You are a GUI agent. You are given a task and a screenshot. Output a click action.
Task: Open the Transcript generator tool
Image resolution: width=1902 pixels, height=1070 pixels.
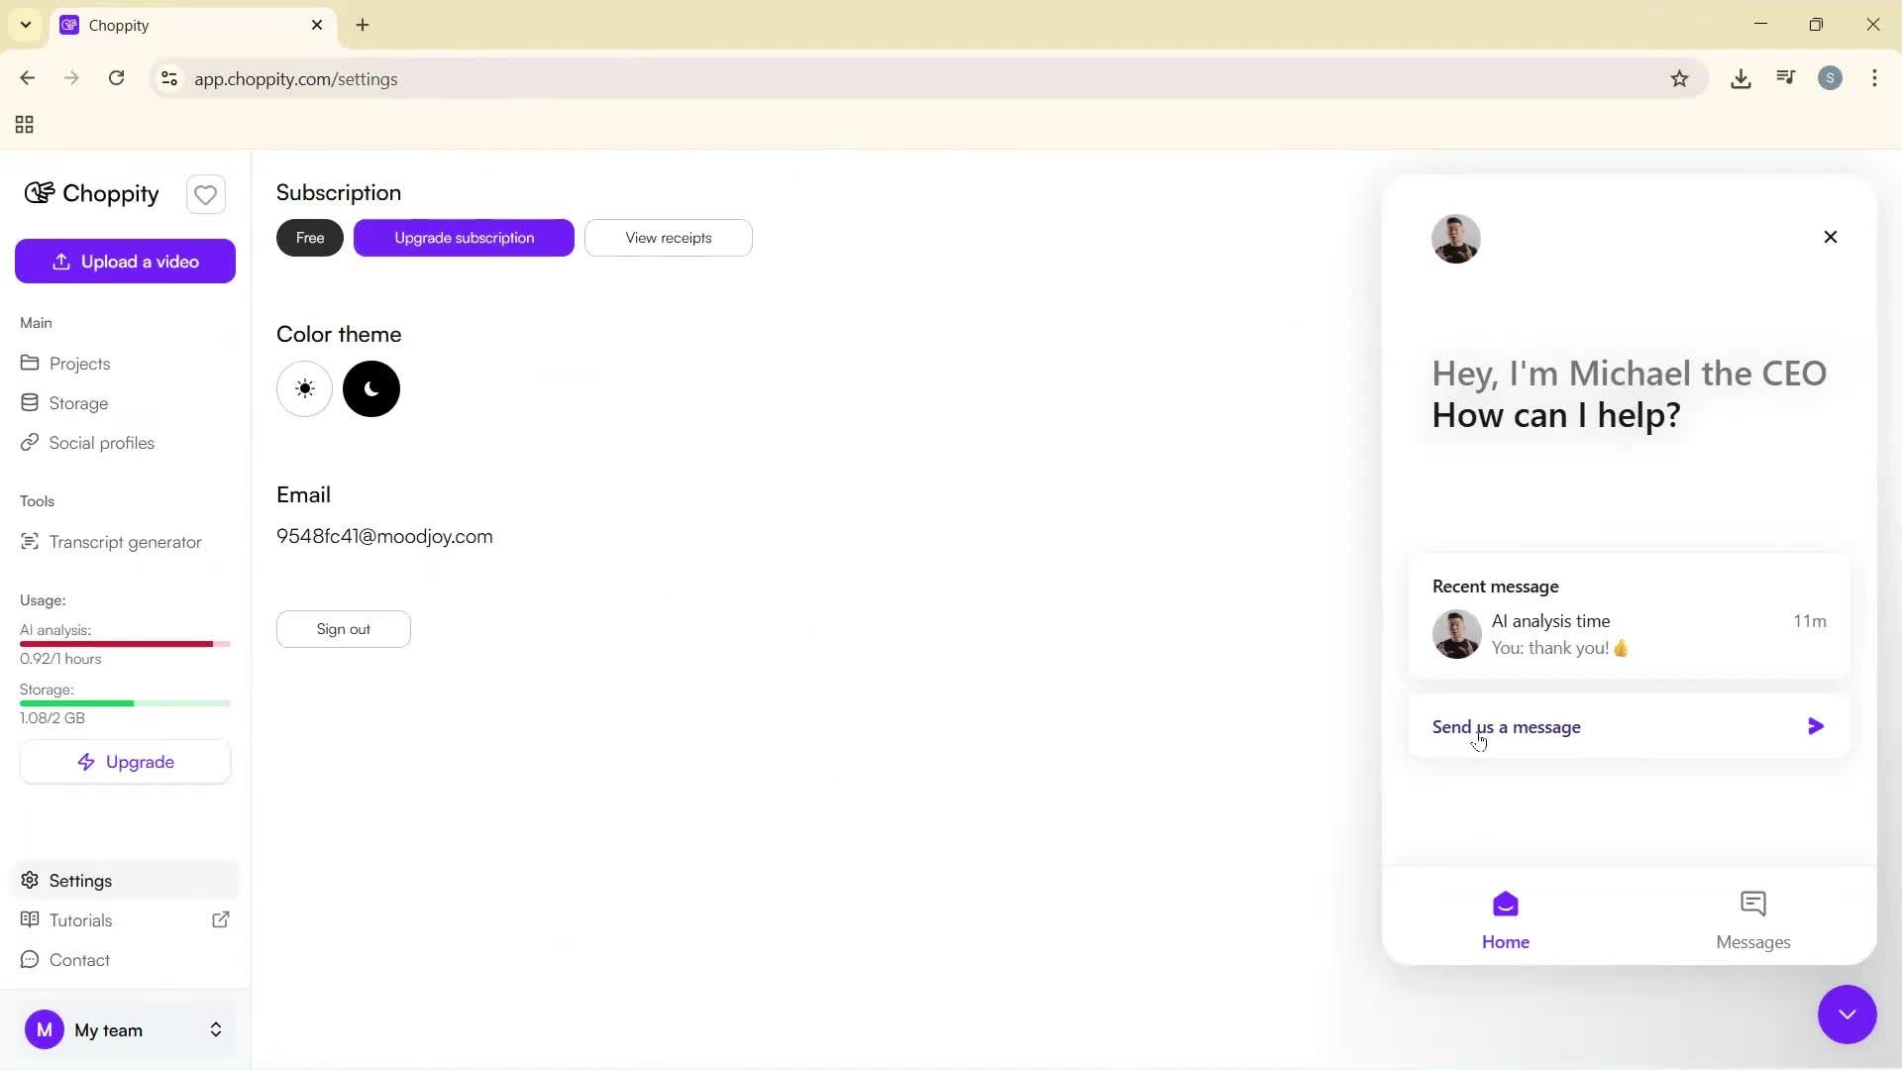[125, 542]
